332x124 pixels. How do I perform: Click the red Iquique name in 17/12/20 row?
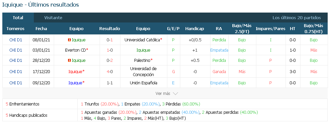[75, 72]
